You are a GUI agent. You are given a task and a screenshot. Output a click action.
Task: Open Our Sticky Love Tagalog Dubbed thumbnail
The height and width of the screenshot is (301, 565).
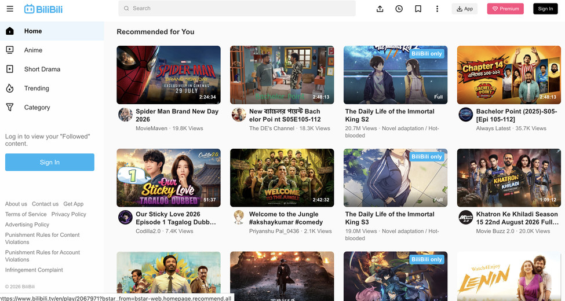tap(169, 178)
